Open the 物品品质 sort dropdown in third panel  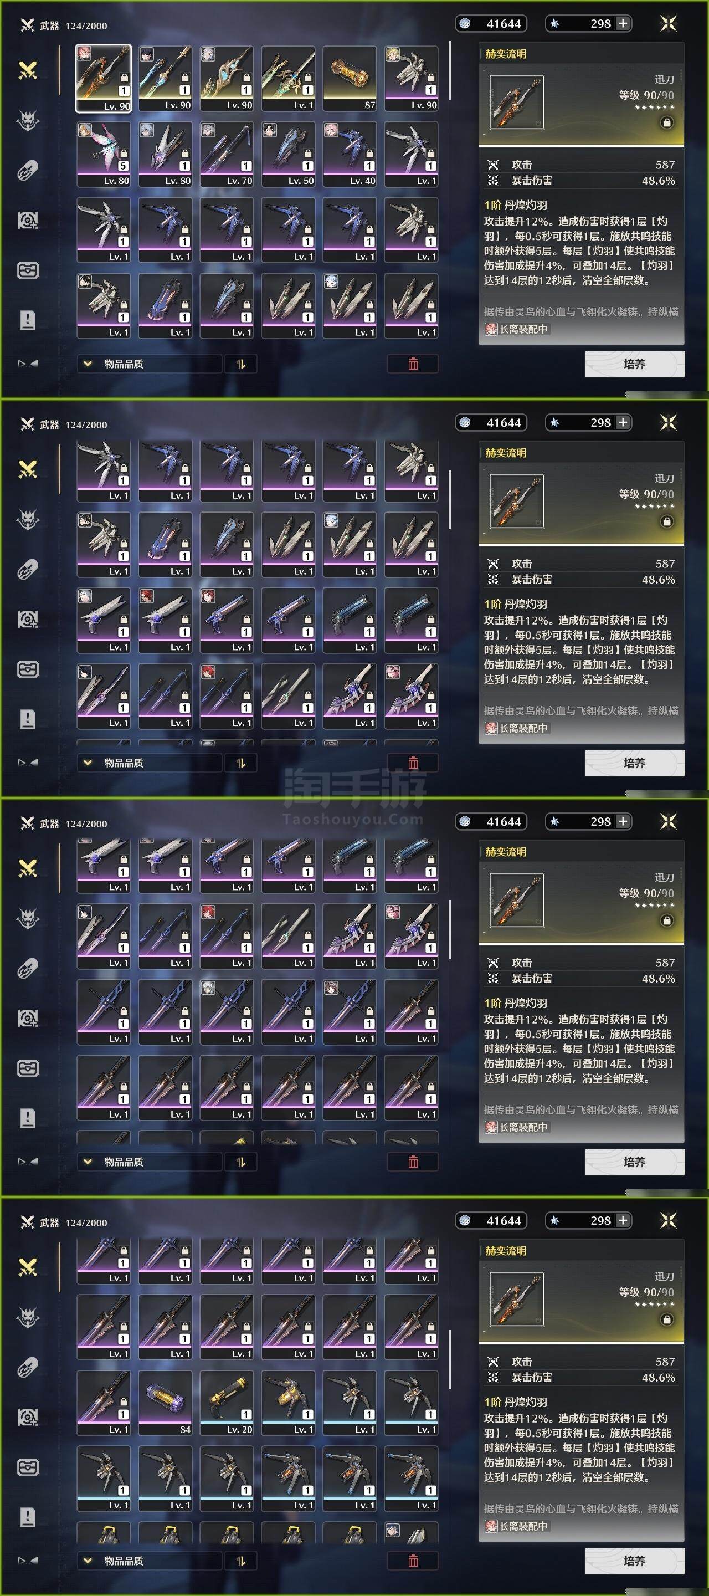pos(149,1162)
